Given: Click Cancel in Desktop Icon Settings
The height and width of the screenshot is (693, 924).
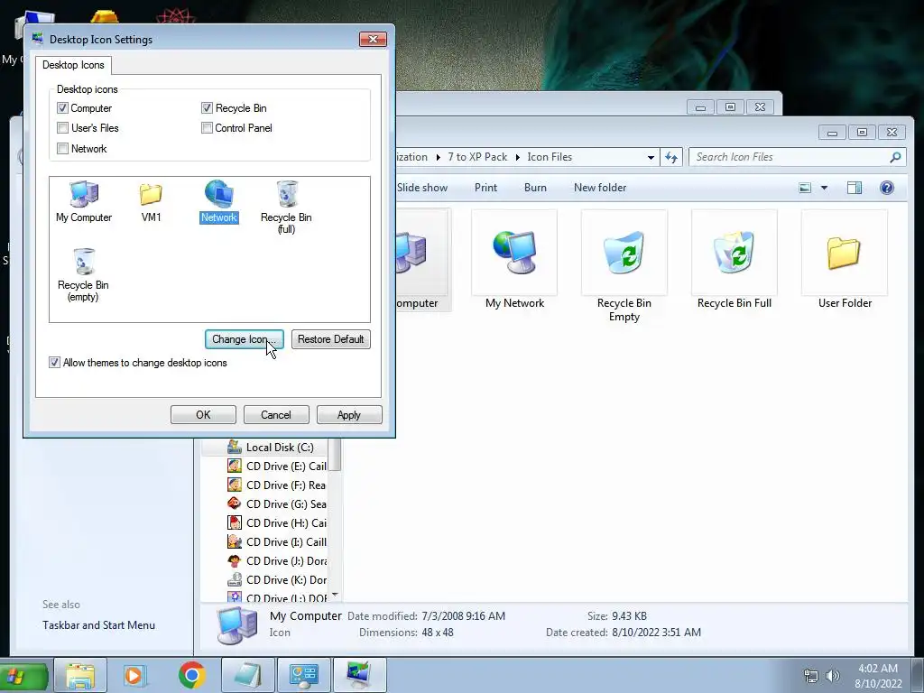Looking at the screenshot, I should (276, 415).
